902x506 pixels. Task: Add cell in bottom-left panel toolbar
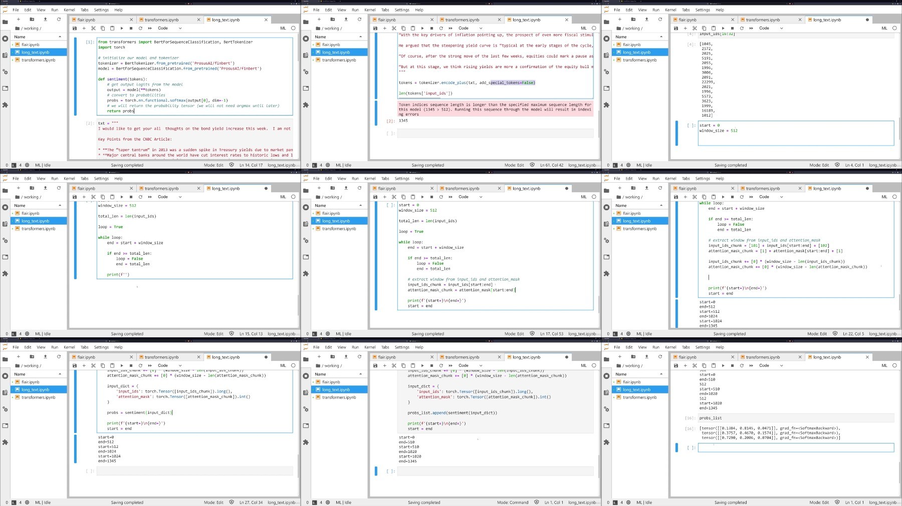(x=84, y=365)
